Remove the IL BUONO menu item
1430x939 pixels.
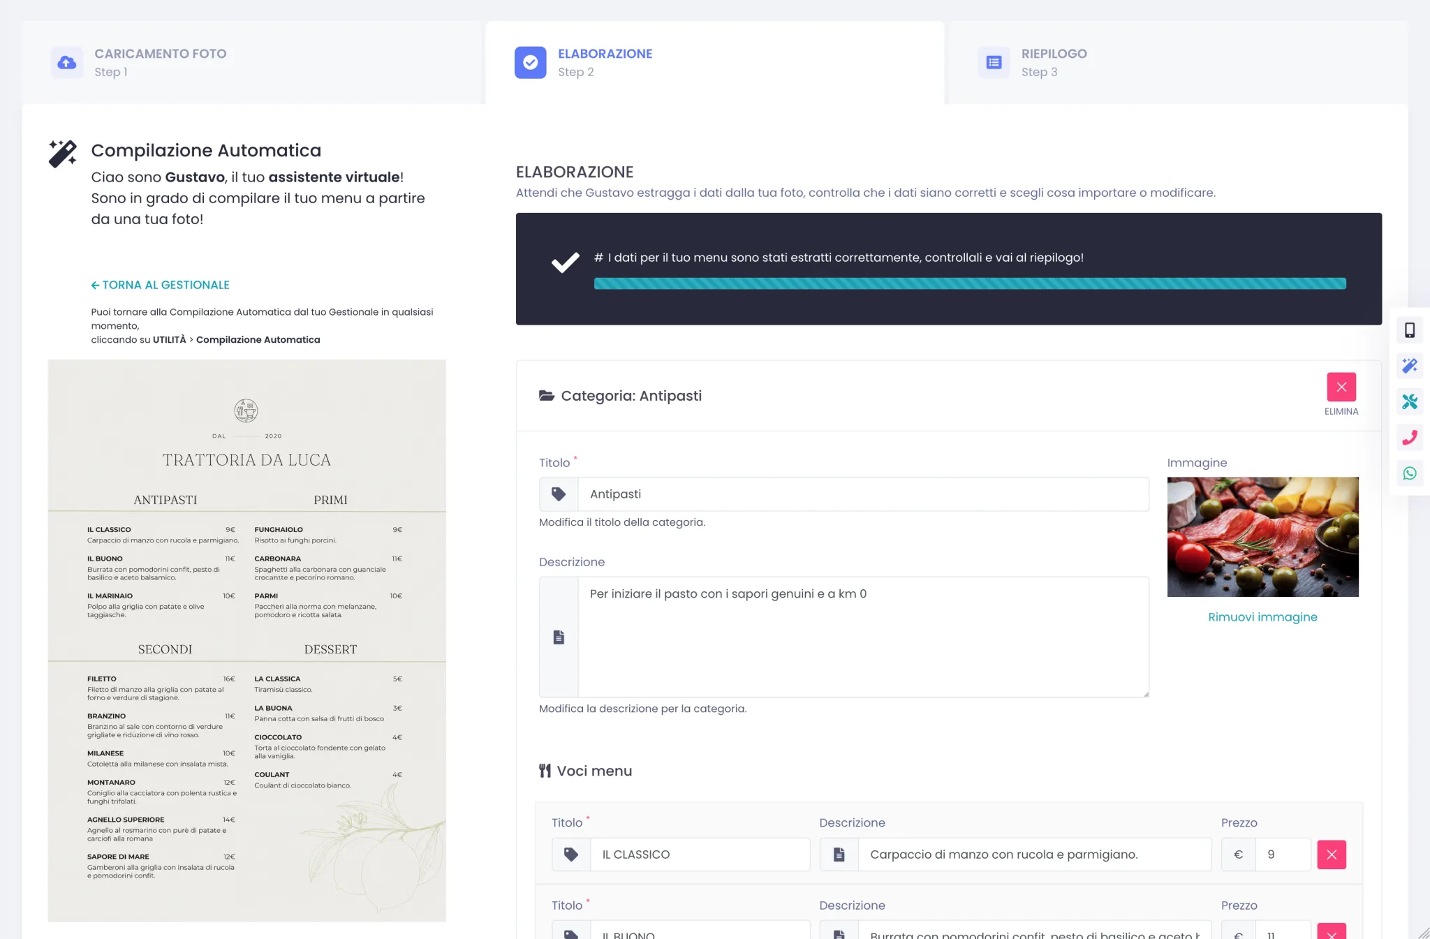(x=1332, y=931)
